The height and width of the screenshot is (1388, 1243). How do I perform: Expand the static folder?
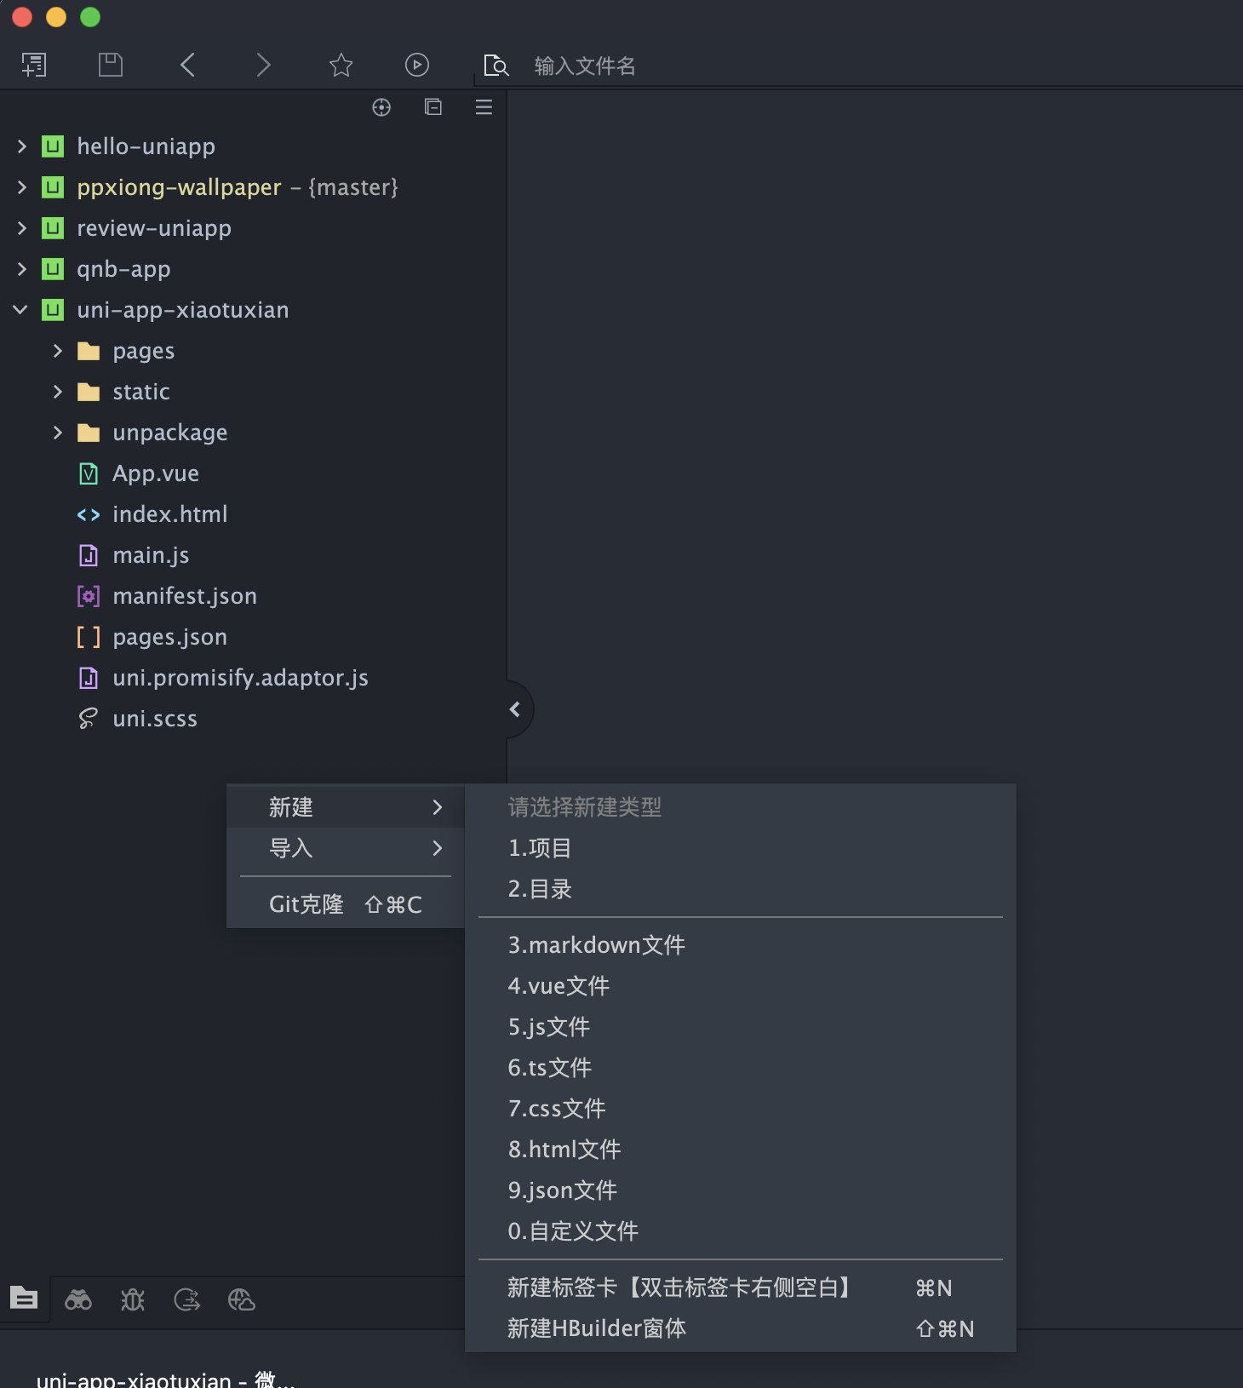click(57, 392)
